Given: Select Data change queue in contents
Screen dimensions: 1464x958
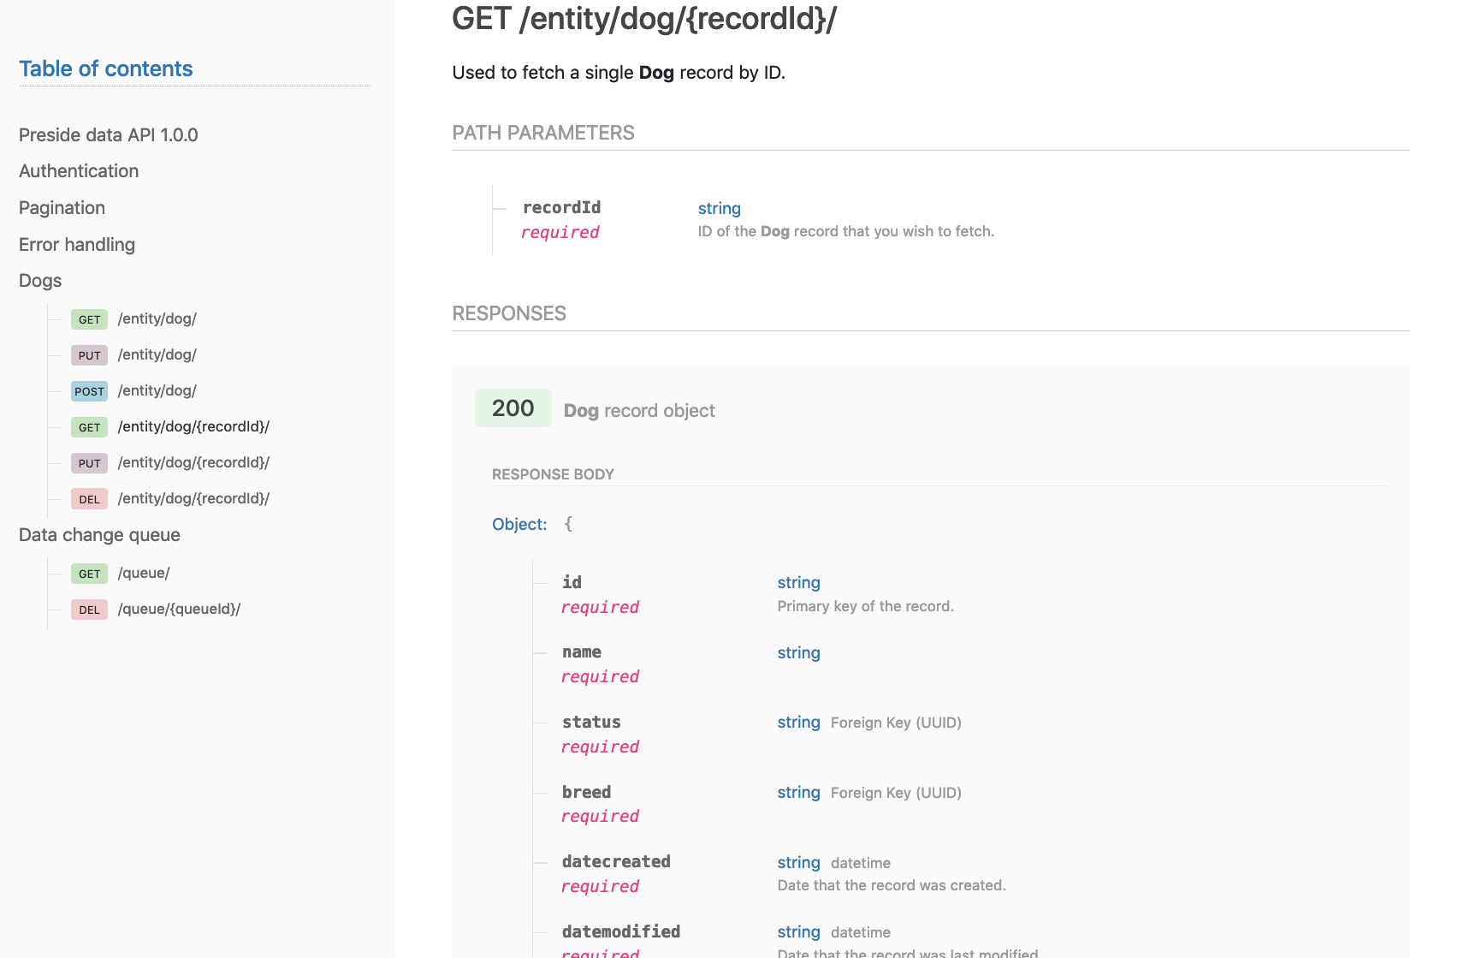Looking at the screenshot, I should [99, 535].
